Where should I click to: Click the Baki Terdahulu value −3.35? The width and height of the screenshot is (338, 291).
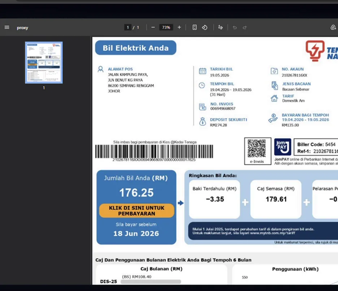click(x=215, y=199)
